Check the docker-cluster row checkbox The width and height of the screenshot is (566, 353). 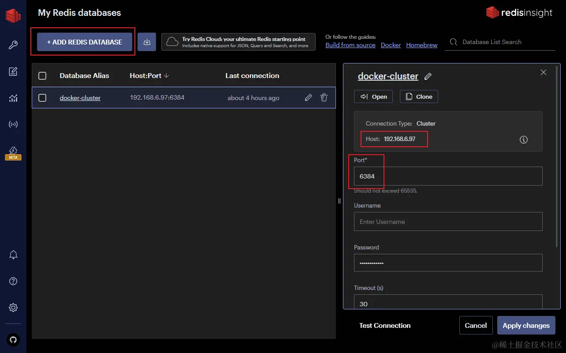(42, 98)
